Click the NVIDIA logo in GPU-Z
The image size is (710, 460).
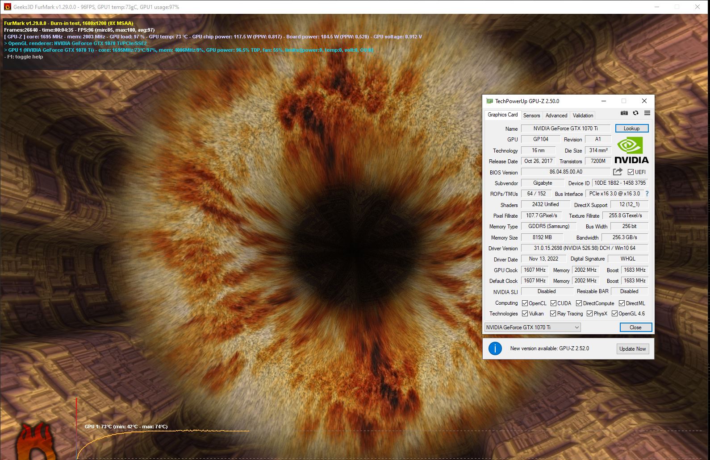coord(631,151)
